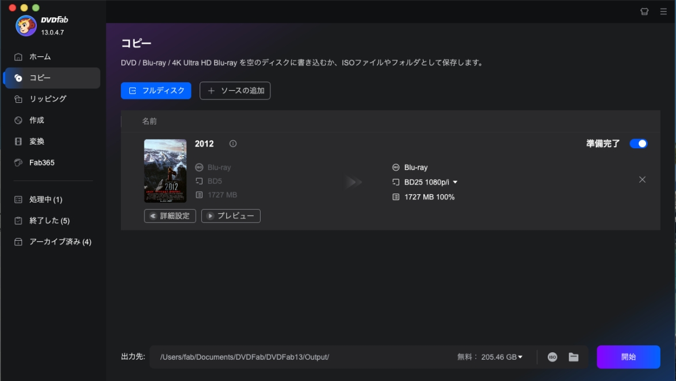Start copying with the 開始 button
This screenshot has width=676, height=381.
click(628, 357)
